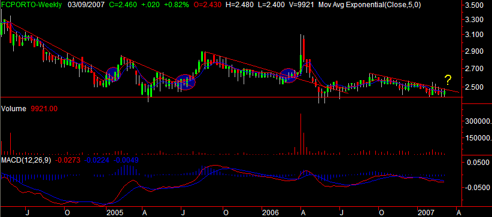The height and width of the screenshot is (217, 492).
Task: Click the MACD signal value -0.0224
Action: coord(97,160)
